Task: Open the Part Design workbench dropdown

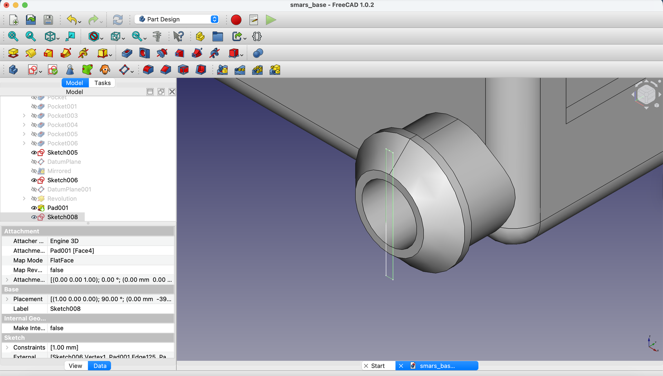Action: [177, 19]
